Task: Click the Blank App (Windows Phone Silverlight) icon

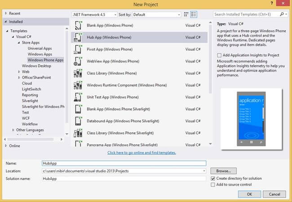Action: 78,109
